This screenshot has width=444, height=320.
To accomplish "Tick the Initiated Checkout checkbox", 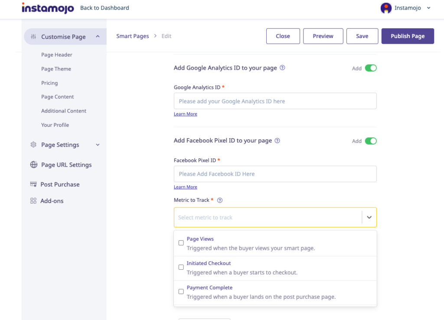I will click(181, 267).
